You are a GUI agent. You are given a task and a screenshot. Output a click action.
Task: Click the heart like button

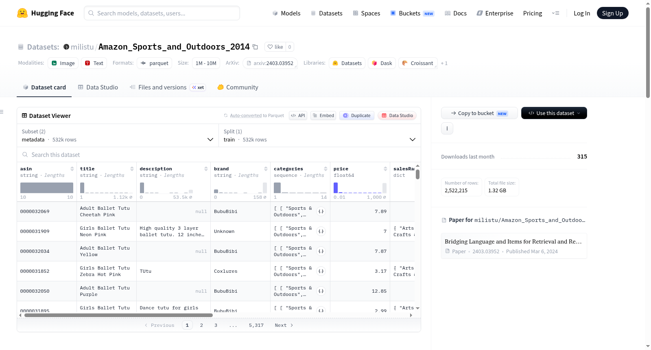(275, 47)
